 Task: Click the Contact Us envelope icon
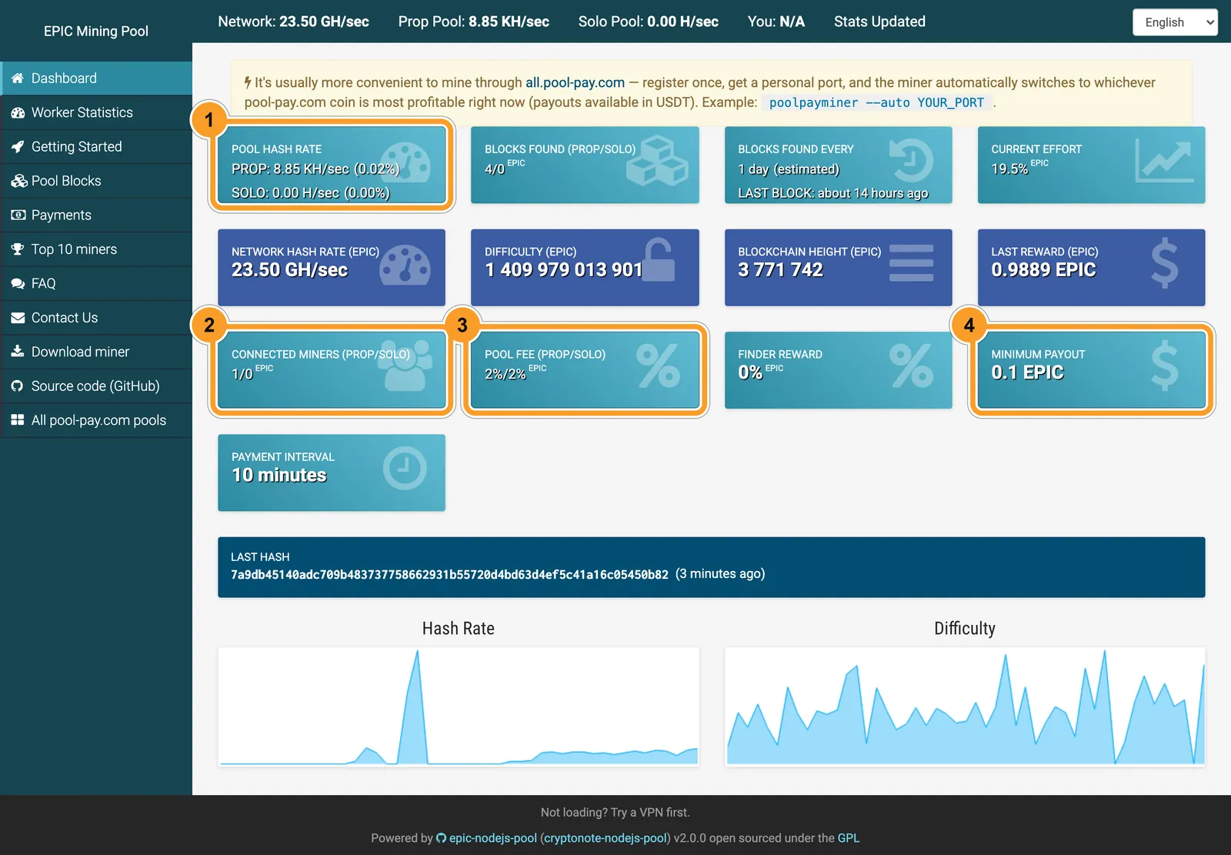[18, 318]
